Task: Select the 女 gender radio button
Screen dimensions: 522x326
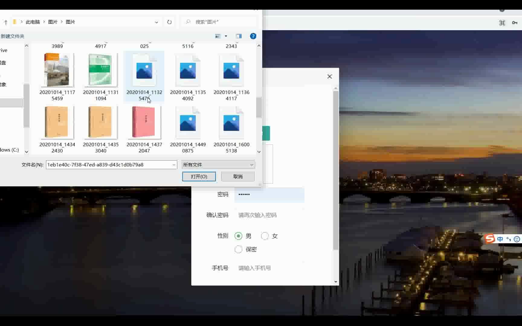Action: 265,236
